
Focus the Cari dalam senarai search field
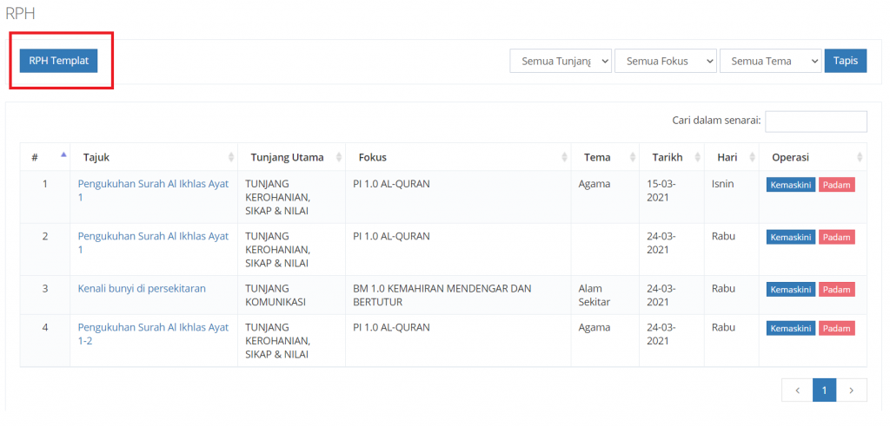[815, 121]
